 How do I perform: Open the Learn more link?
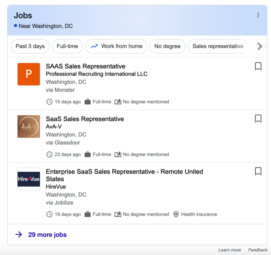[229, 250]
